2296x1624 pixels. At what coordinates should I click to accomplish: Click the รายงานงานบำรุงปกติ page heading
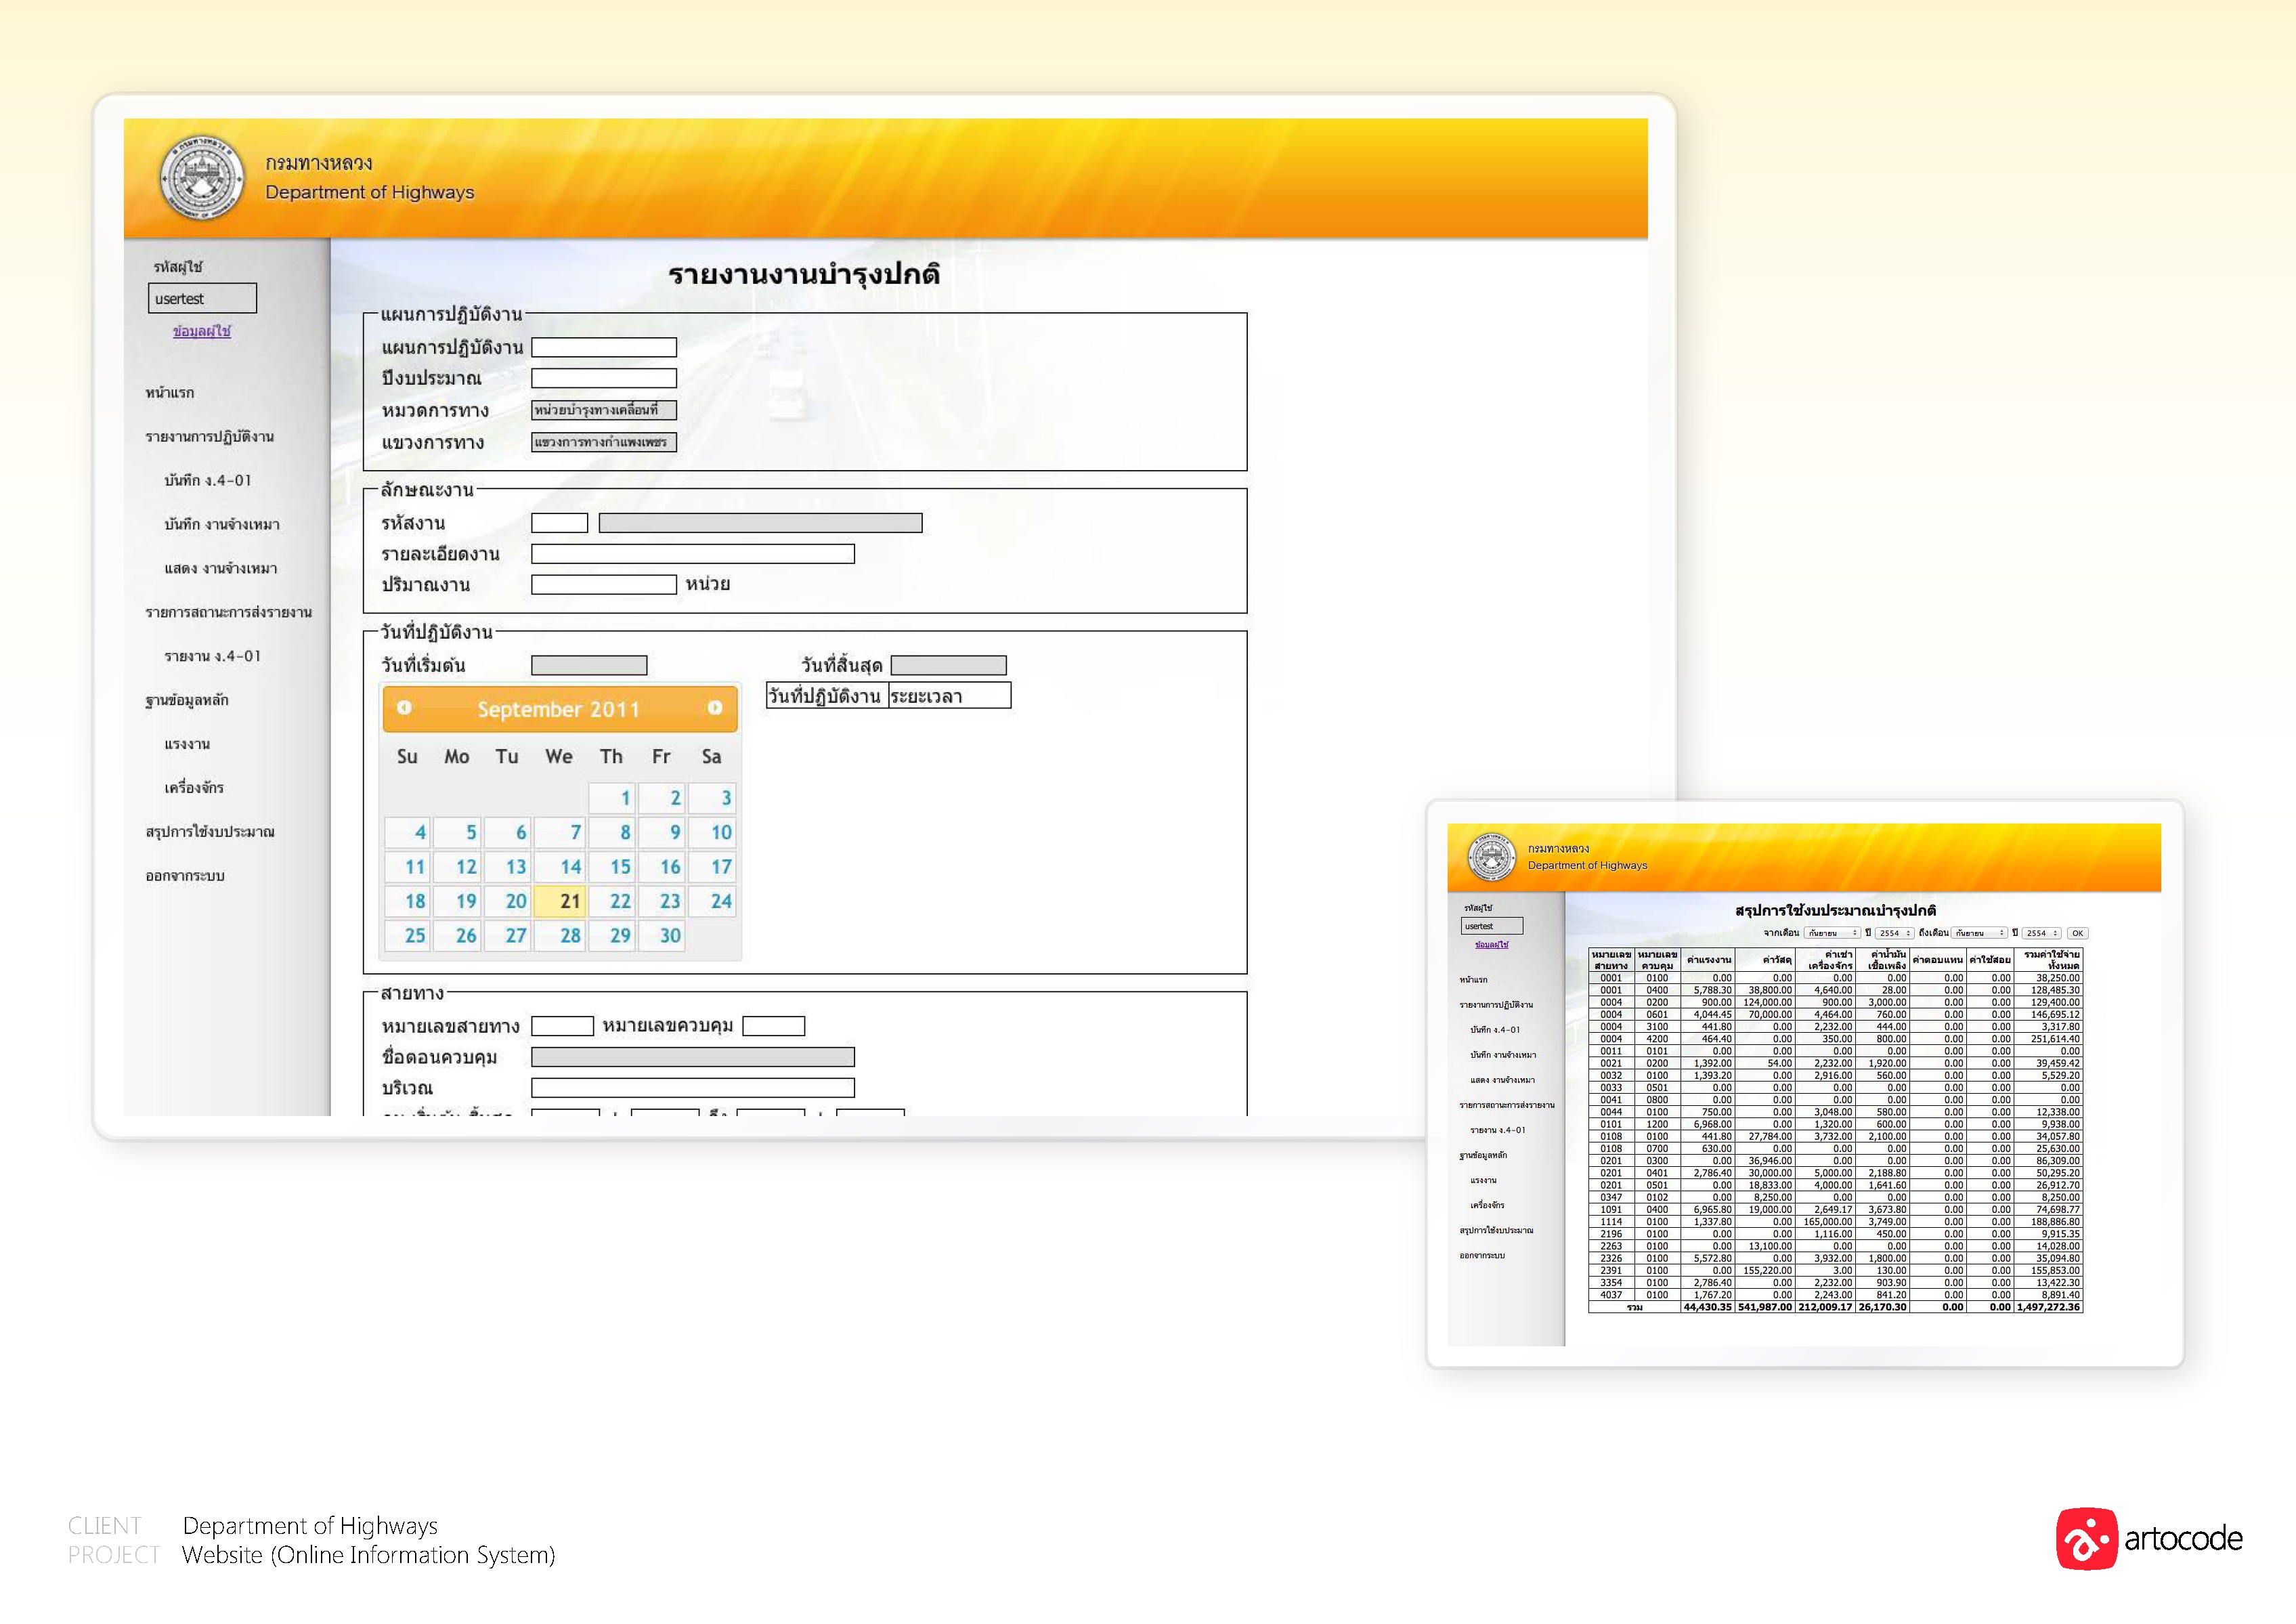click(805, 274)
